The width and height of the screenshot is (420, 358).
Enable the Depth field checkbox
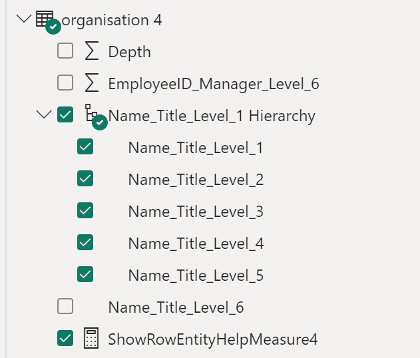(x=65, y=51)
